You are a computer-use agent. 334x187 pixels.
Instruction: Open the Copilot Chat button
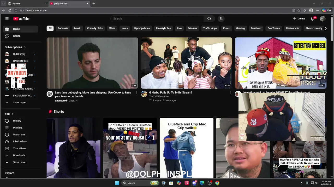click(x=327, y=10)
